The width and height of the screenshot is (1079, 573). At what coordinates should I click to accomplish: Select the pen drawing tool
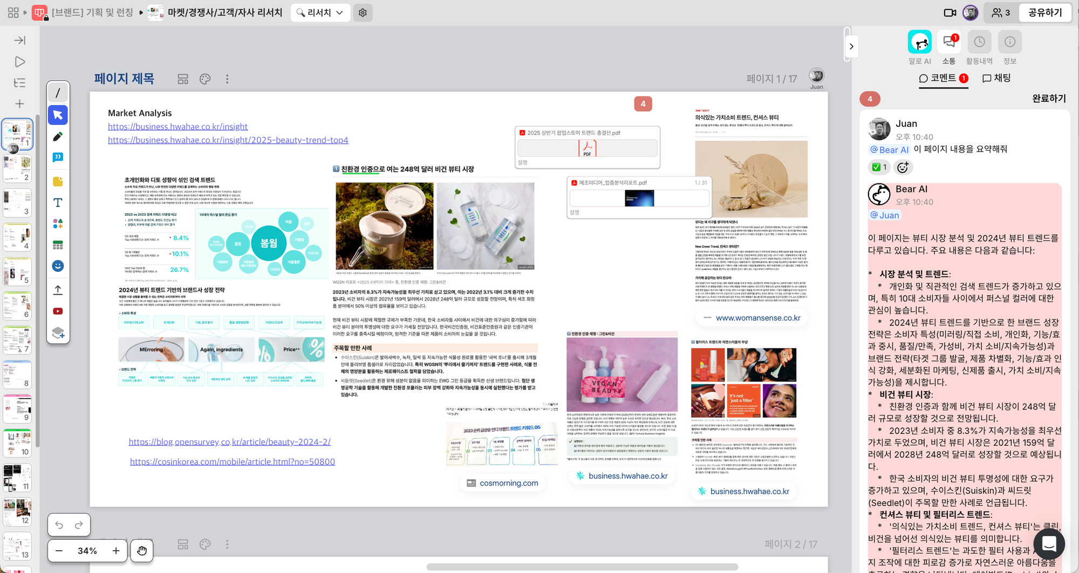58,137
